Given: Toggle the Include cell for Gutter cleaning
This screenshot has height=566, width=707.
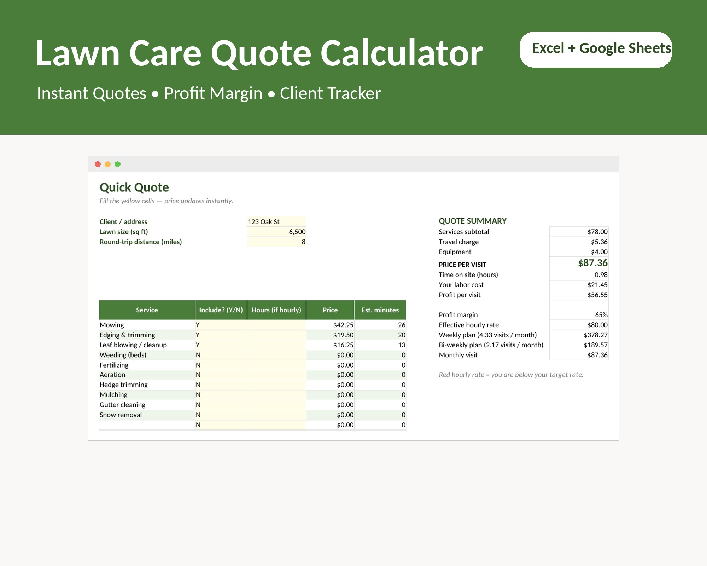Looking at the screenshot, I should pos(221,405).
